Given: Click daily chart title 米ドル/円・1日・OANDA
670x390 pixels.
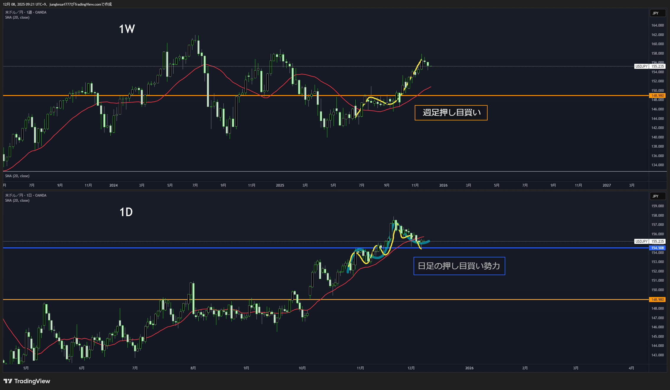Looking at the screenshot, I should coord(26,195).
